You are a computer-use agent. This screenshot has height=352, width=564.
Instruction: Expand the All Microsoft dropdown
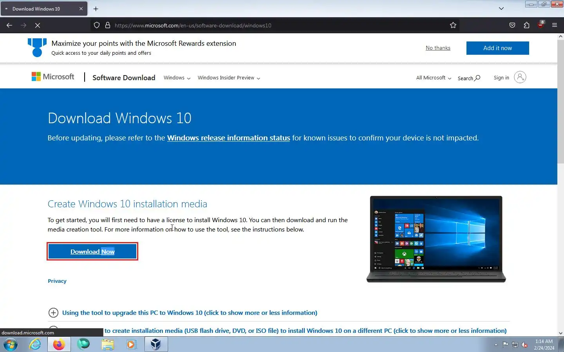[434, 78]
